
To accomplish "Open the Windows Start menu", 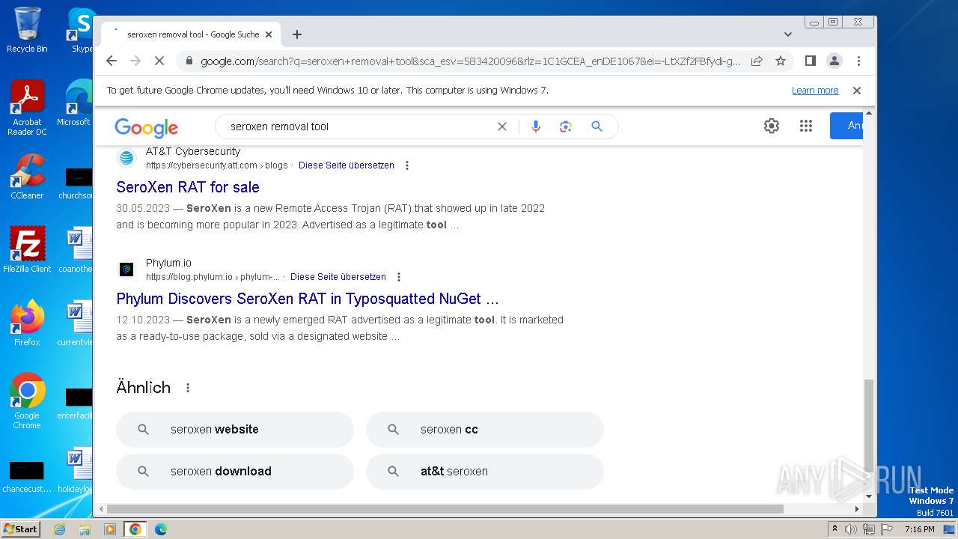I will click(x=21, y=529).
